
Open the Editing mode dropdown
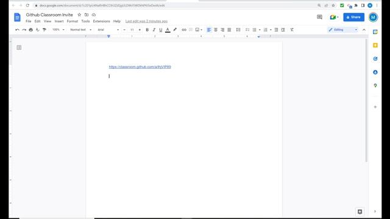point(343,30)
